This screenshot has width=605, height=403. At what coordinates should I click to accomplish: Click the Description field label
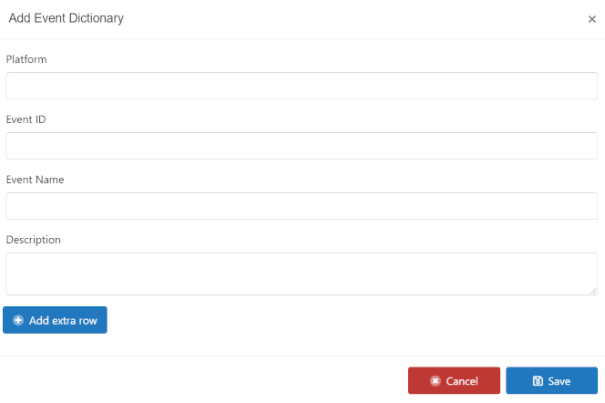[33, 240]
